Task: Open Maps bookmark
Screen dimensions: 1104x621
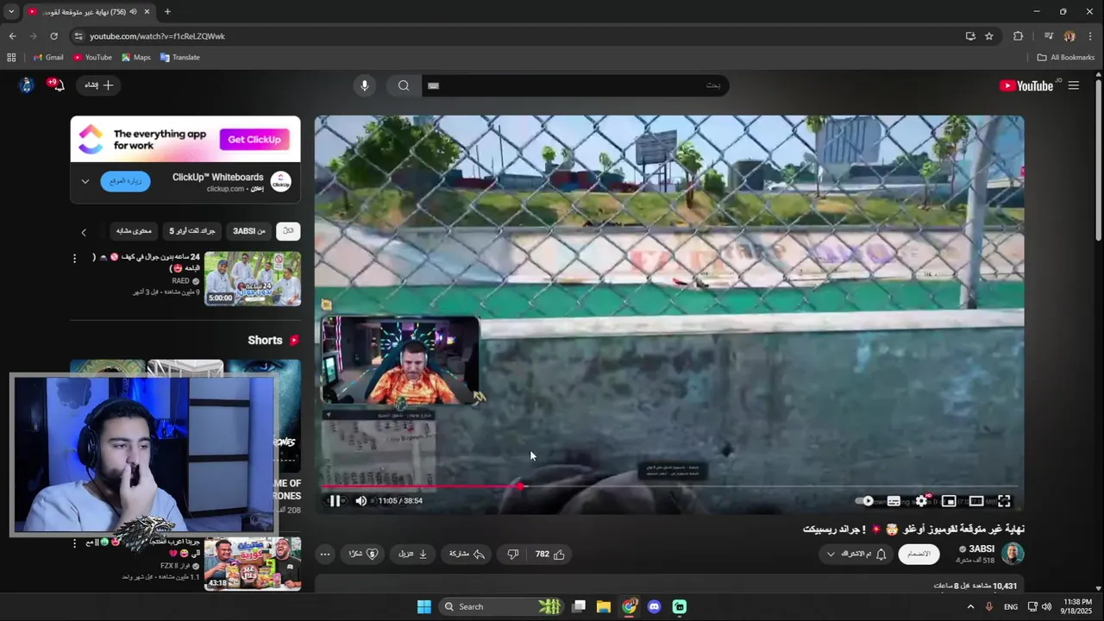Action: [x=136, y=58]
